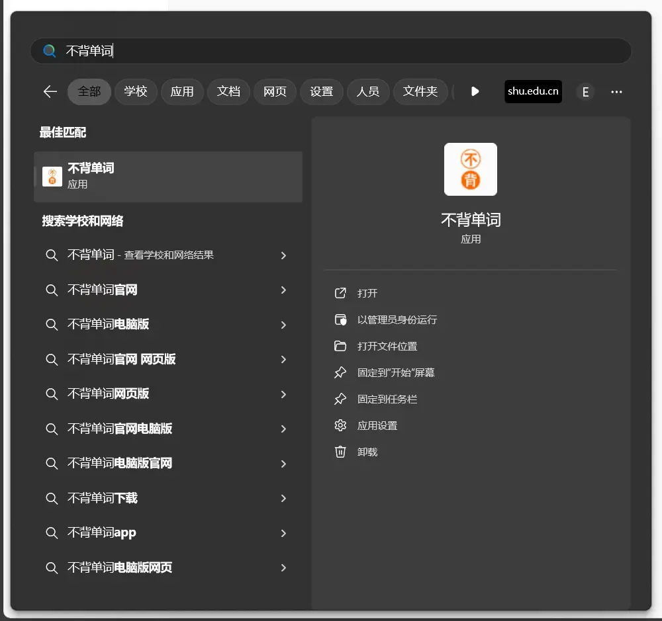Select the 不背单词官网 网页版 suggestion
Screen dimensions: 662x621
click(167, 359)
